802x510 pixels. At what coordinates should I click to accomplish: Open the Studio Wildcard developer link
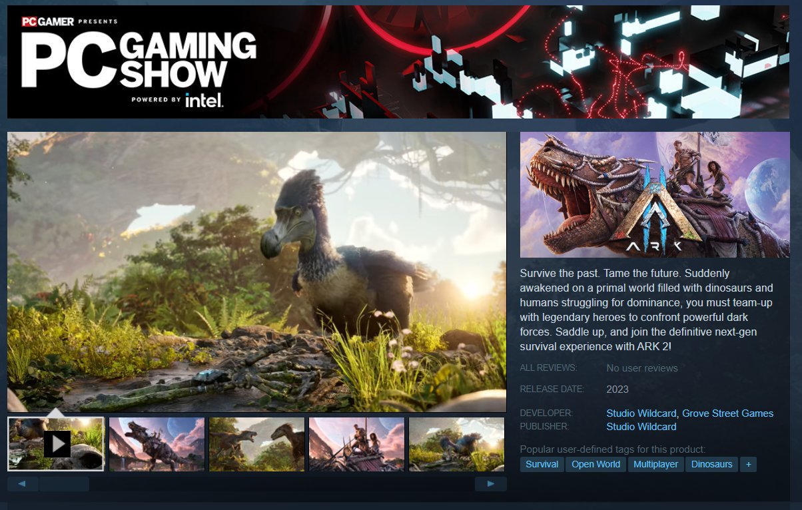[x=641, y=413]
